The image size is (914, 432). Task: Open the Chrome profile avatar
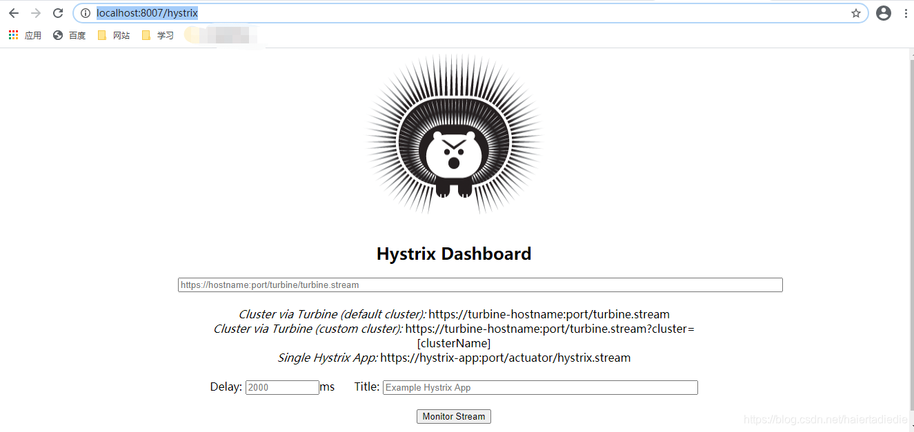(884, 12)
